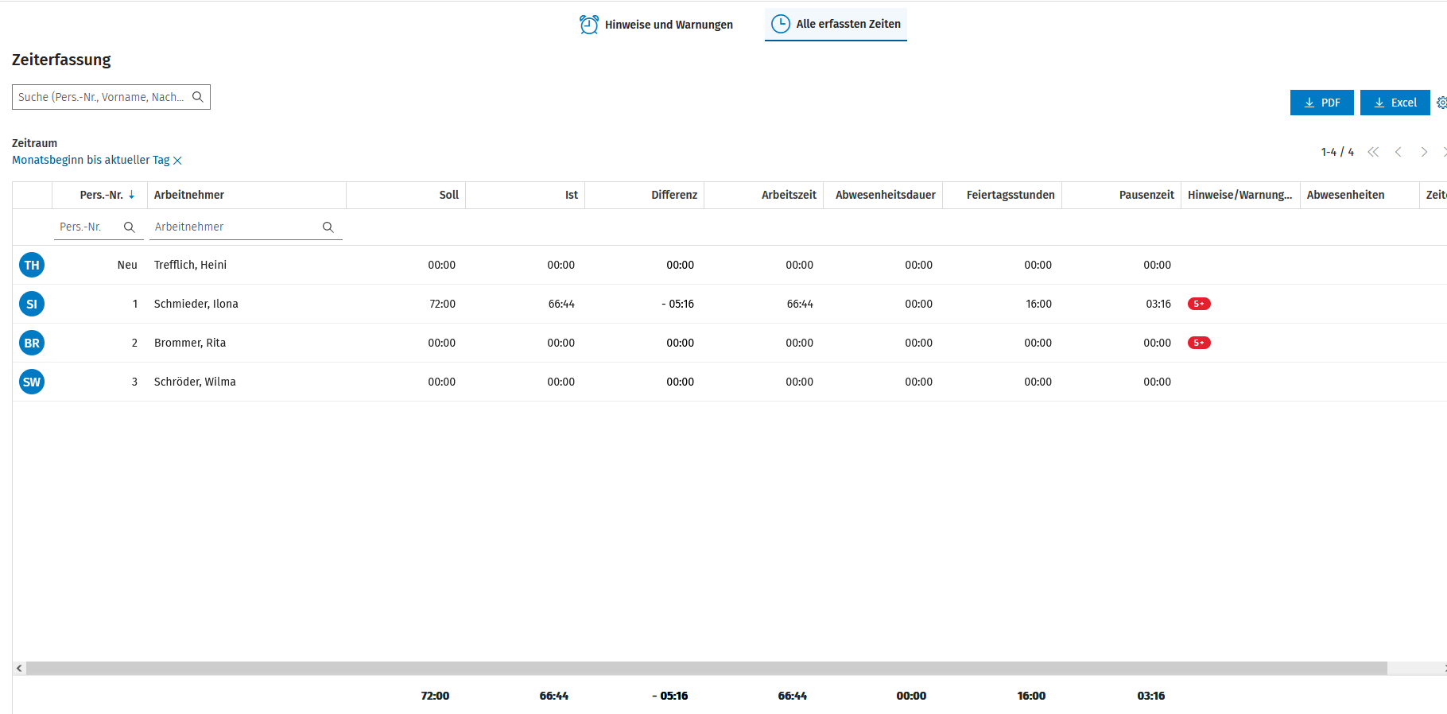The height and width of the screenshot is (714, 1447).
Task: Select the Alle erfassten Zeiten tab
Action: (836, 25)
